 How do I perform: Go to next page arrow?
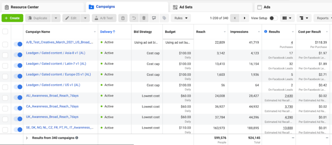click(244, 18)
